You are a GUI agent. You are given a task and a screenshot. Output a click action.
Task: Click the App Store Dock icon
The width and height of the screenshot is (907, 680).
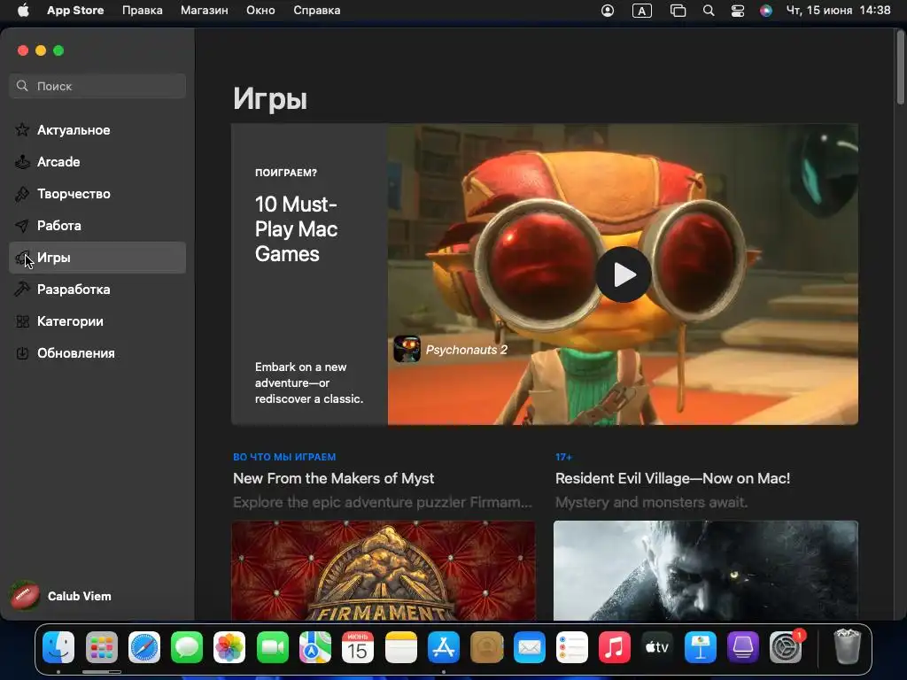[x=444, y=647]
